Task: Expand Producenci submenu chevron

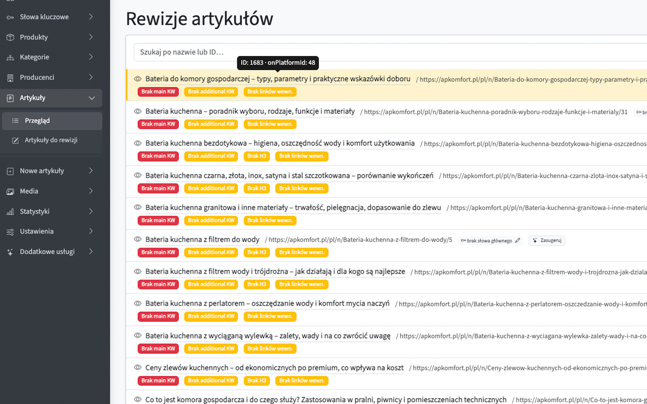Action: point(91,77)
